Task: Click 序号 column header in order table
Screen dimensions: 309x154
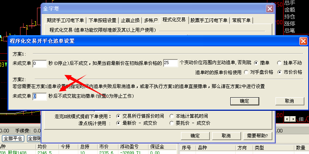Action: click(x=187, y=148)
